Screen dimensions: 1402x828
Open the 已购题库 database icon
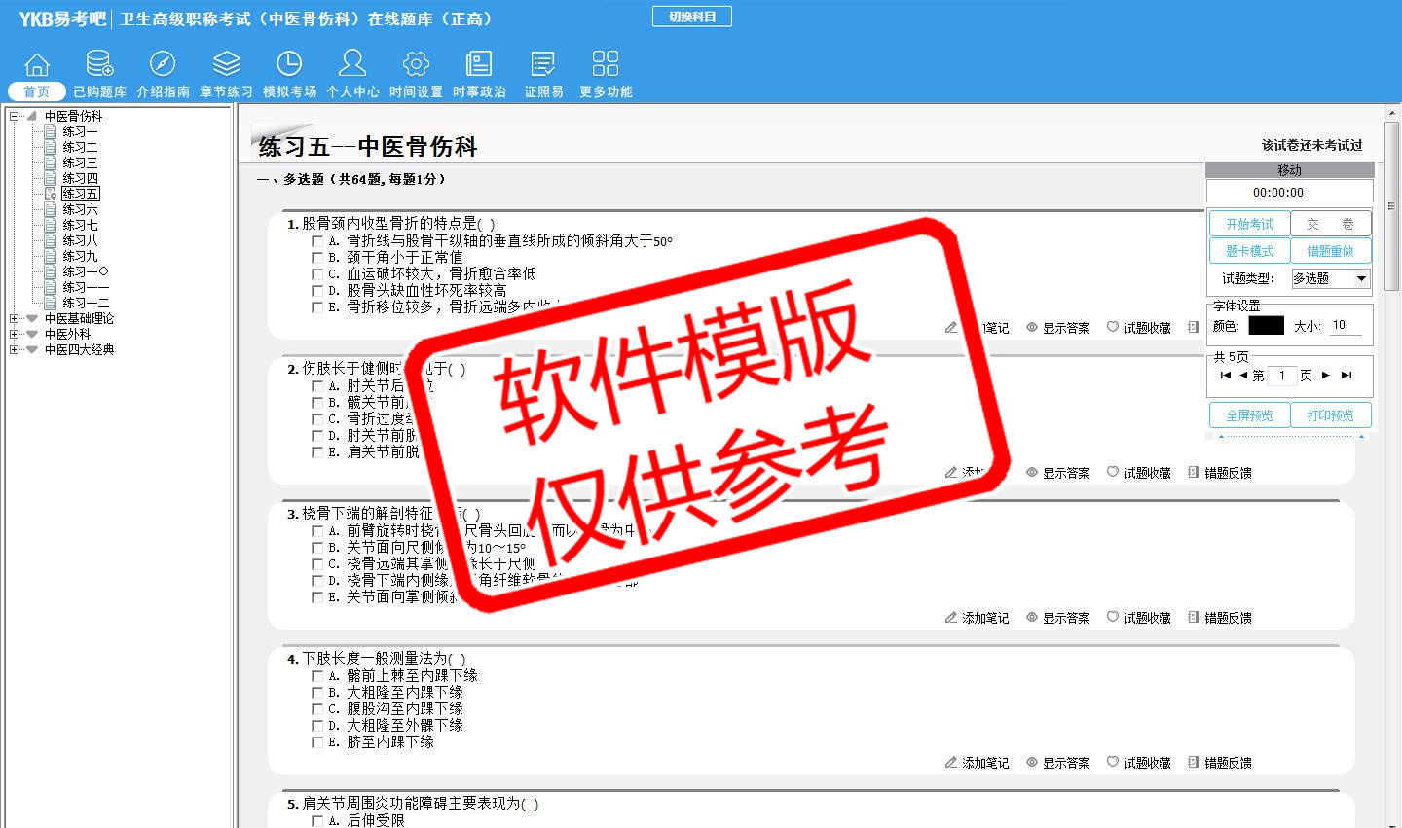[x=99, y=64]
